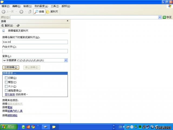Collapse the 搜尋選項 options header
This screenshot has width=173, height=130.
tap(35, 73)
